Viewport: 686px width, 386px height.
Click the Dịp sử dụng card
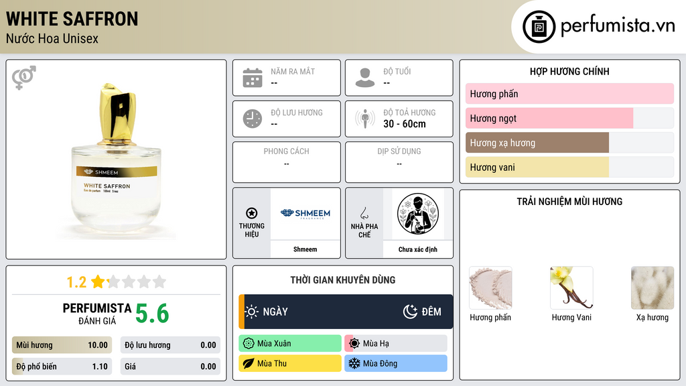pyautogui.click(x=399, y=162)
